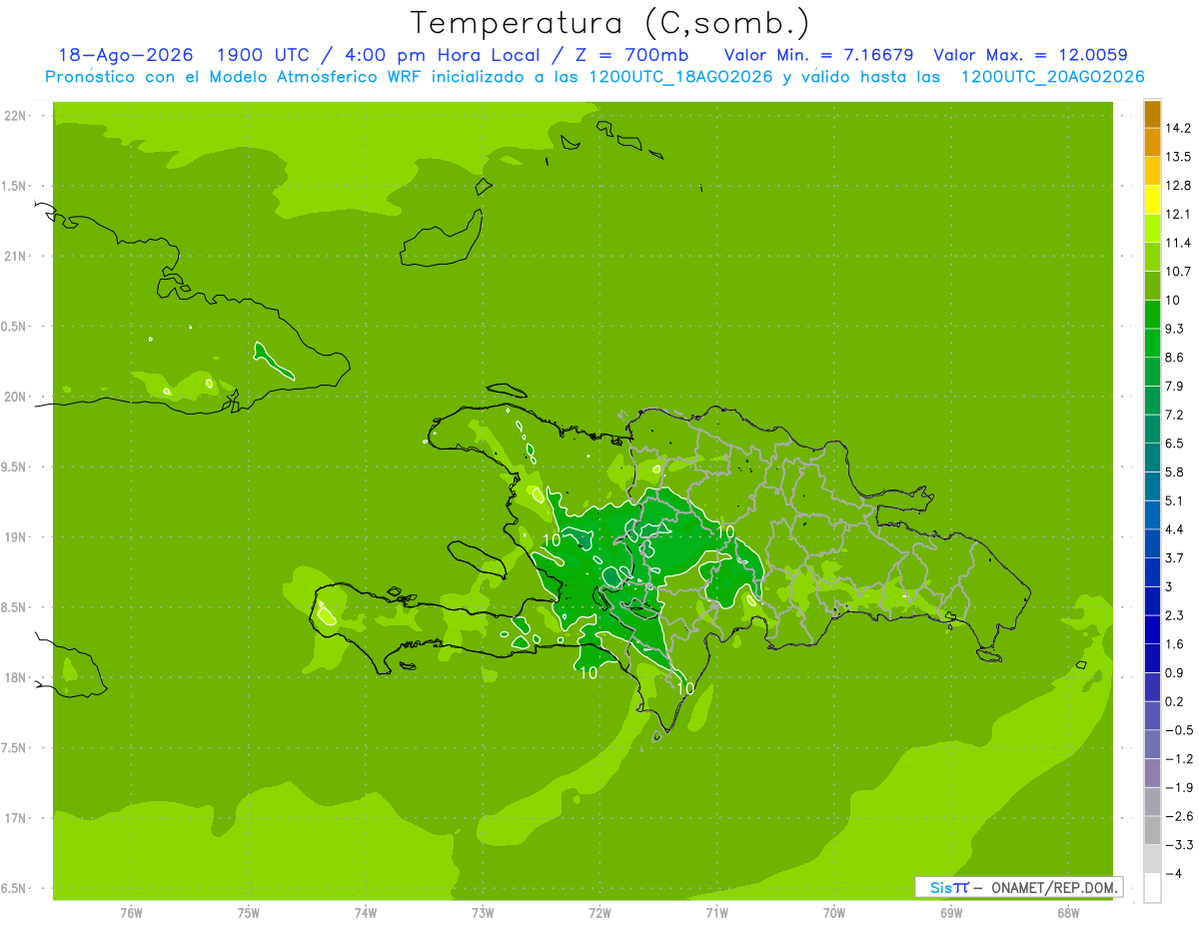Click the "69W" longitude axis label
The height and width of the screenshot is (926, 1199).
(x=951, y=914)
